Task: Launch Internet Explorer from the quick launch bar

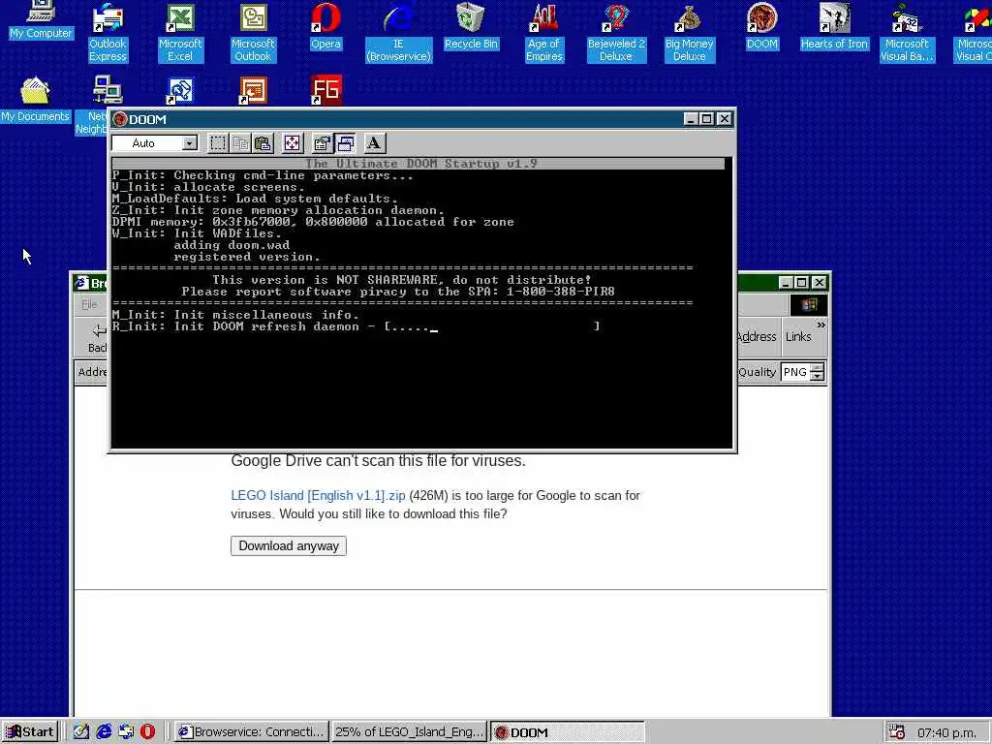Action: 104,732
